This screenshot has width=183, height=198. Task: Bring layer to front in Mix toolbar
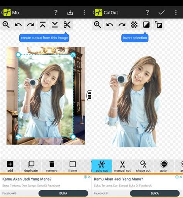click(42, 25)
